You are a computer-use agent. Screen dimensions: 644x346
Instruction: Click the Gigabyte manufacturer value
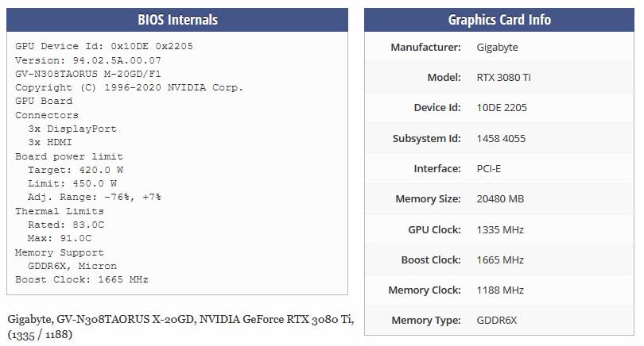pyautogui.click(x=497, y=47)
